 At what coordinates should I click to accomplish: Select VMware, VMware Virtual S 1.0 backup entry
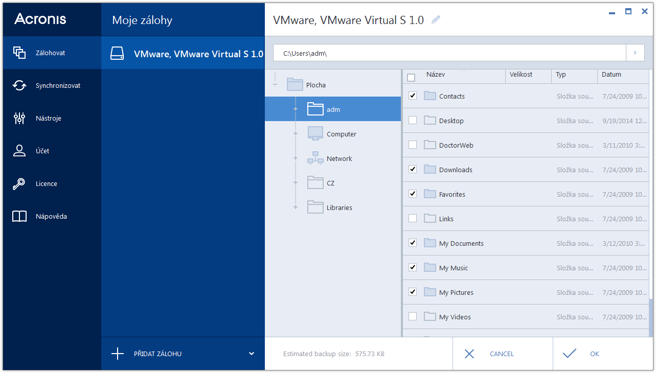coord(183,53)
